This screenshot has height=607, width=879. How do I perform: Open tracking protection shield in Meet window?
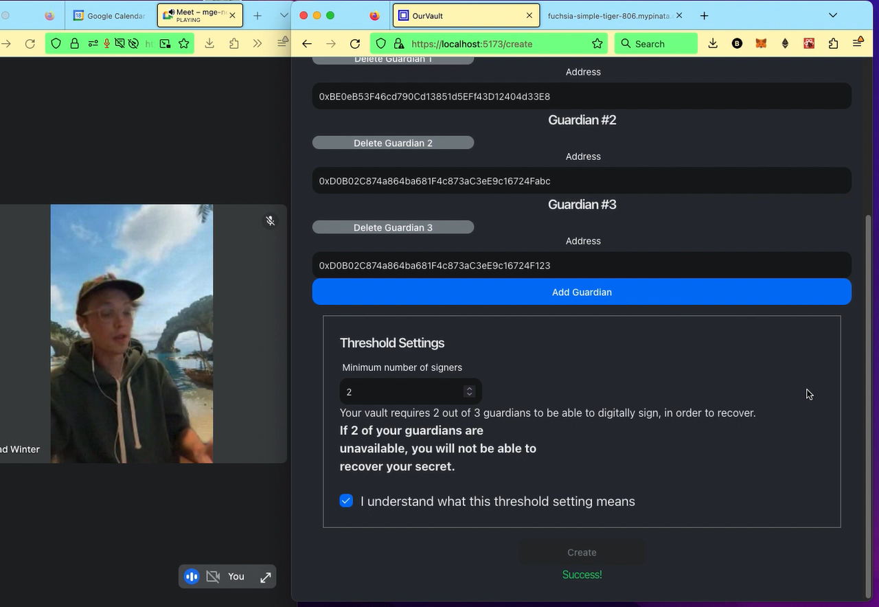click(56, 44)
